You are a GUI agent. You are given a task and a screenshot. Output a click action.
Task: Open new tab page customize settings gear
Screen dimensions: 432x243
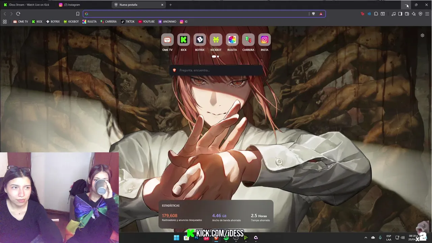click(x=422, y=35)
